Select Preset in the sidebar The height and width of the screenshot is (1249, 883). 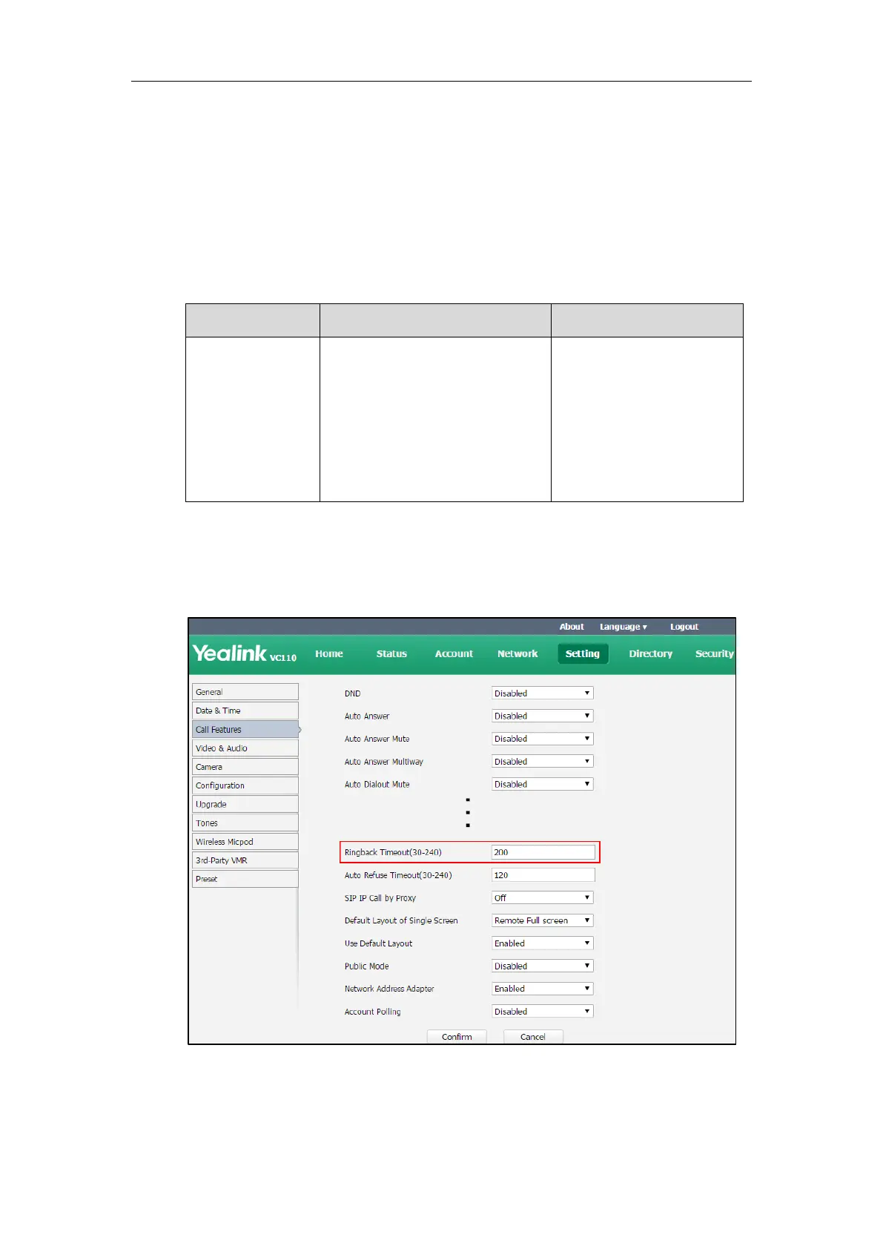click(245, 879)
